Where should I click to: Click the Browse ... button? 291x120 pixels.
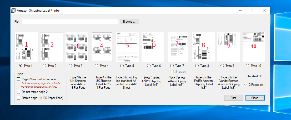pyautogui.click(x=129, y=22)
